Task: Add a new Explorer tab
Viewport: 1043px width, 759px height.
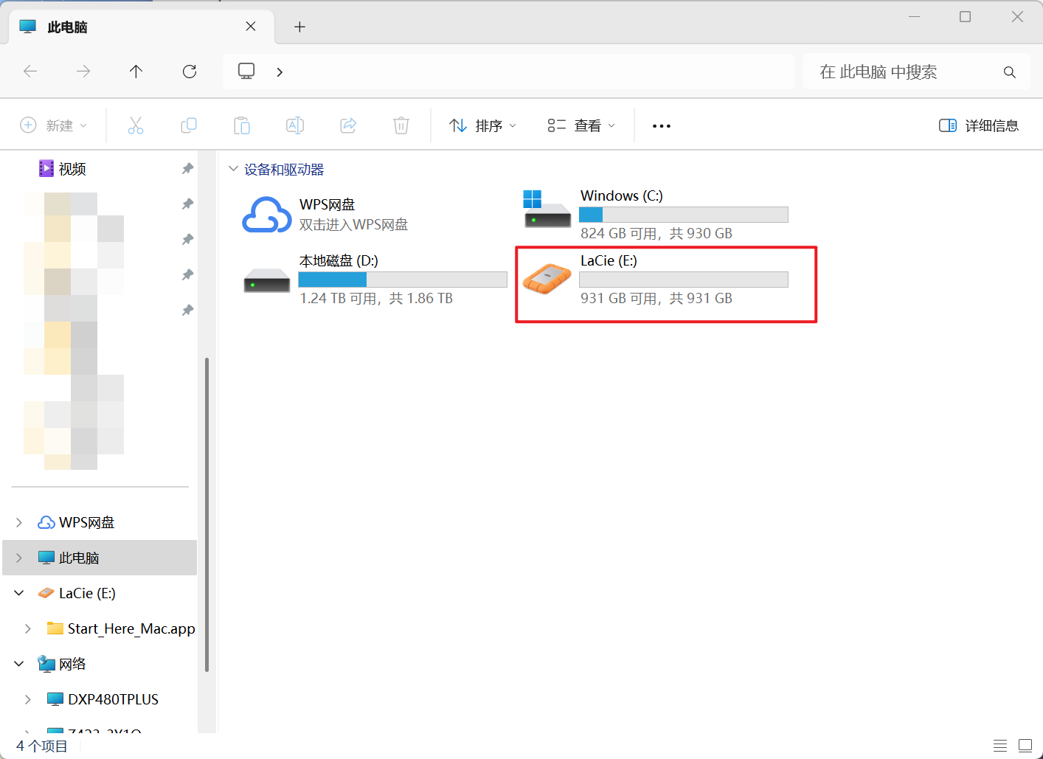Action: coord(299,27)
